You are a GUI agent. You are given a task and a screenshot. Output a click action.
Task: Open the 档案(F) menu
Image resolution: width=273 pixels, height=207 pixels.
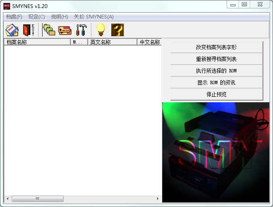[14, 17]
